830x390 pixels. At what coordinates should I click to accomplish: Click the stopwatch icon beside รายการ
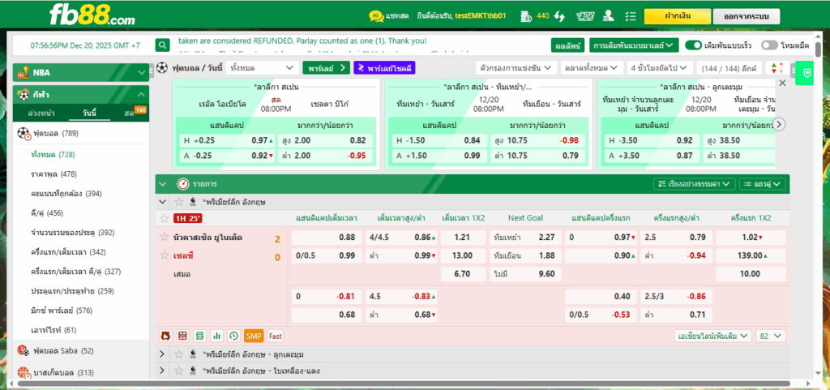[183, 184]
